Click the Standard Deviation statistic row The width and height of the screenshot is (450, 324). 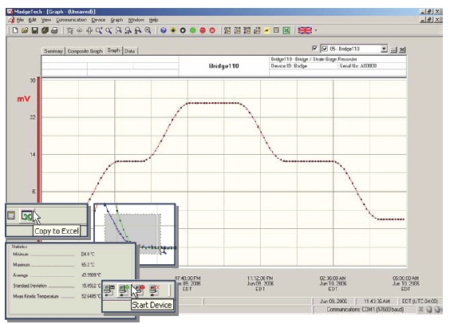[x=57, y=286]
